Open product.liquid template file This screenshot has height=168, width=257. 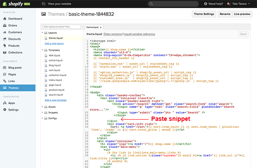pyautogui.click(x=57, y=90)
